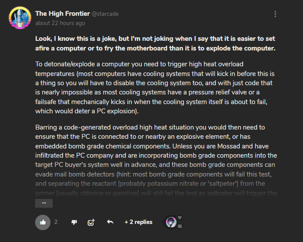Click the faded line mentioning potassium nitrate
This screenshot has width=303, height=242.
tap(150, 184)
